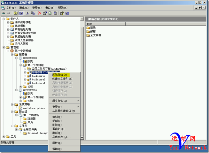This screenshot has width=209, height=153.
Task: Collapse the 收件人 tree node
Action: [4, 19]
